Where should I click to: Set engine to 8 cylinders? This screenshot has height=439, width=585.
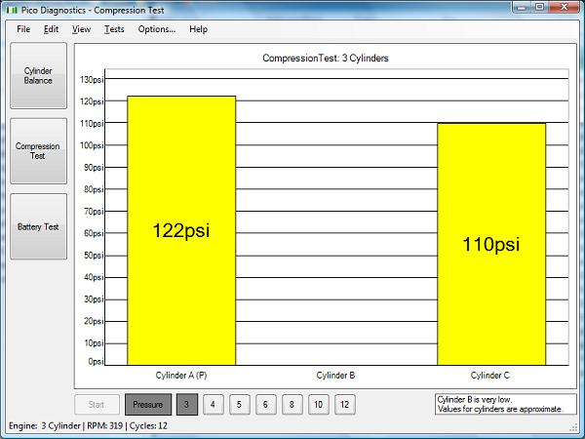click(x=292, y=404)
